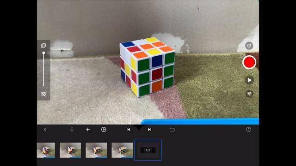Image resolution: width=296 pixels, height=166 pixels.
Task: Jump to the first frame
Action: point(128,130)
